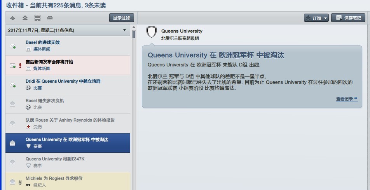Click the 保存笔记 button
Image resolution: width=370 pixels, height=190 pixels.
click(348, 18)
